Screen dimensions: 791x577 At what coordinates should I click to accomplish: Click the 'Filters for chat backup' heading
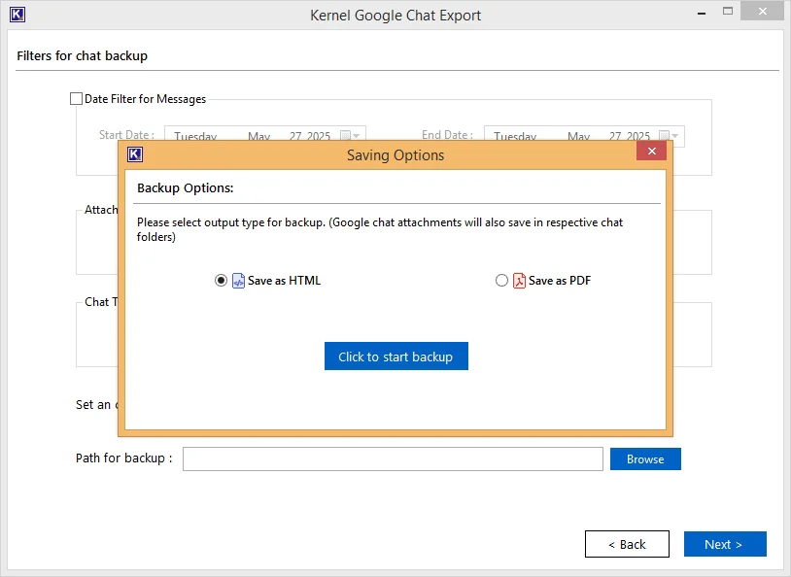click(83, 56)
